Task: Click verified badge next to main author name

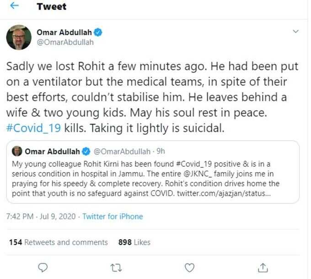Action: [x=98, y=32]
